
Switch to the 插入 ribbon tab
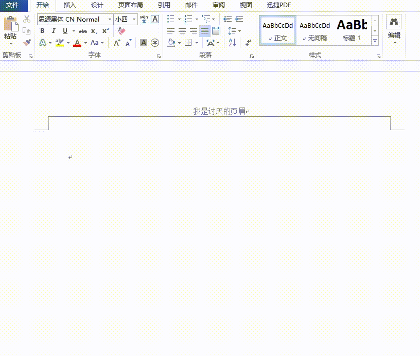[x=69, y=5]
